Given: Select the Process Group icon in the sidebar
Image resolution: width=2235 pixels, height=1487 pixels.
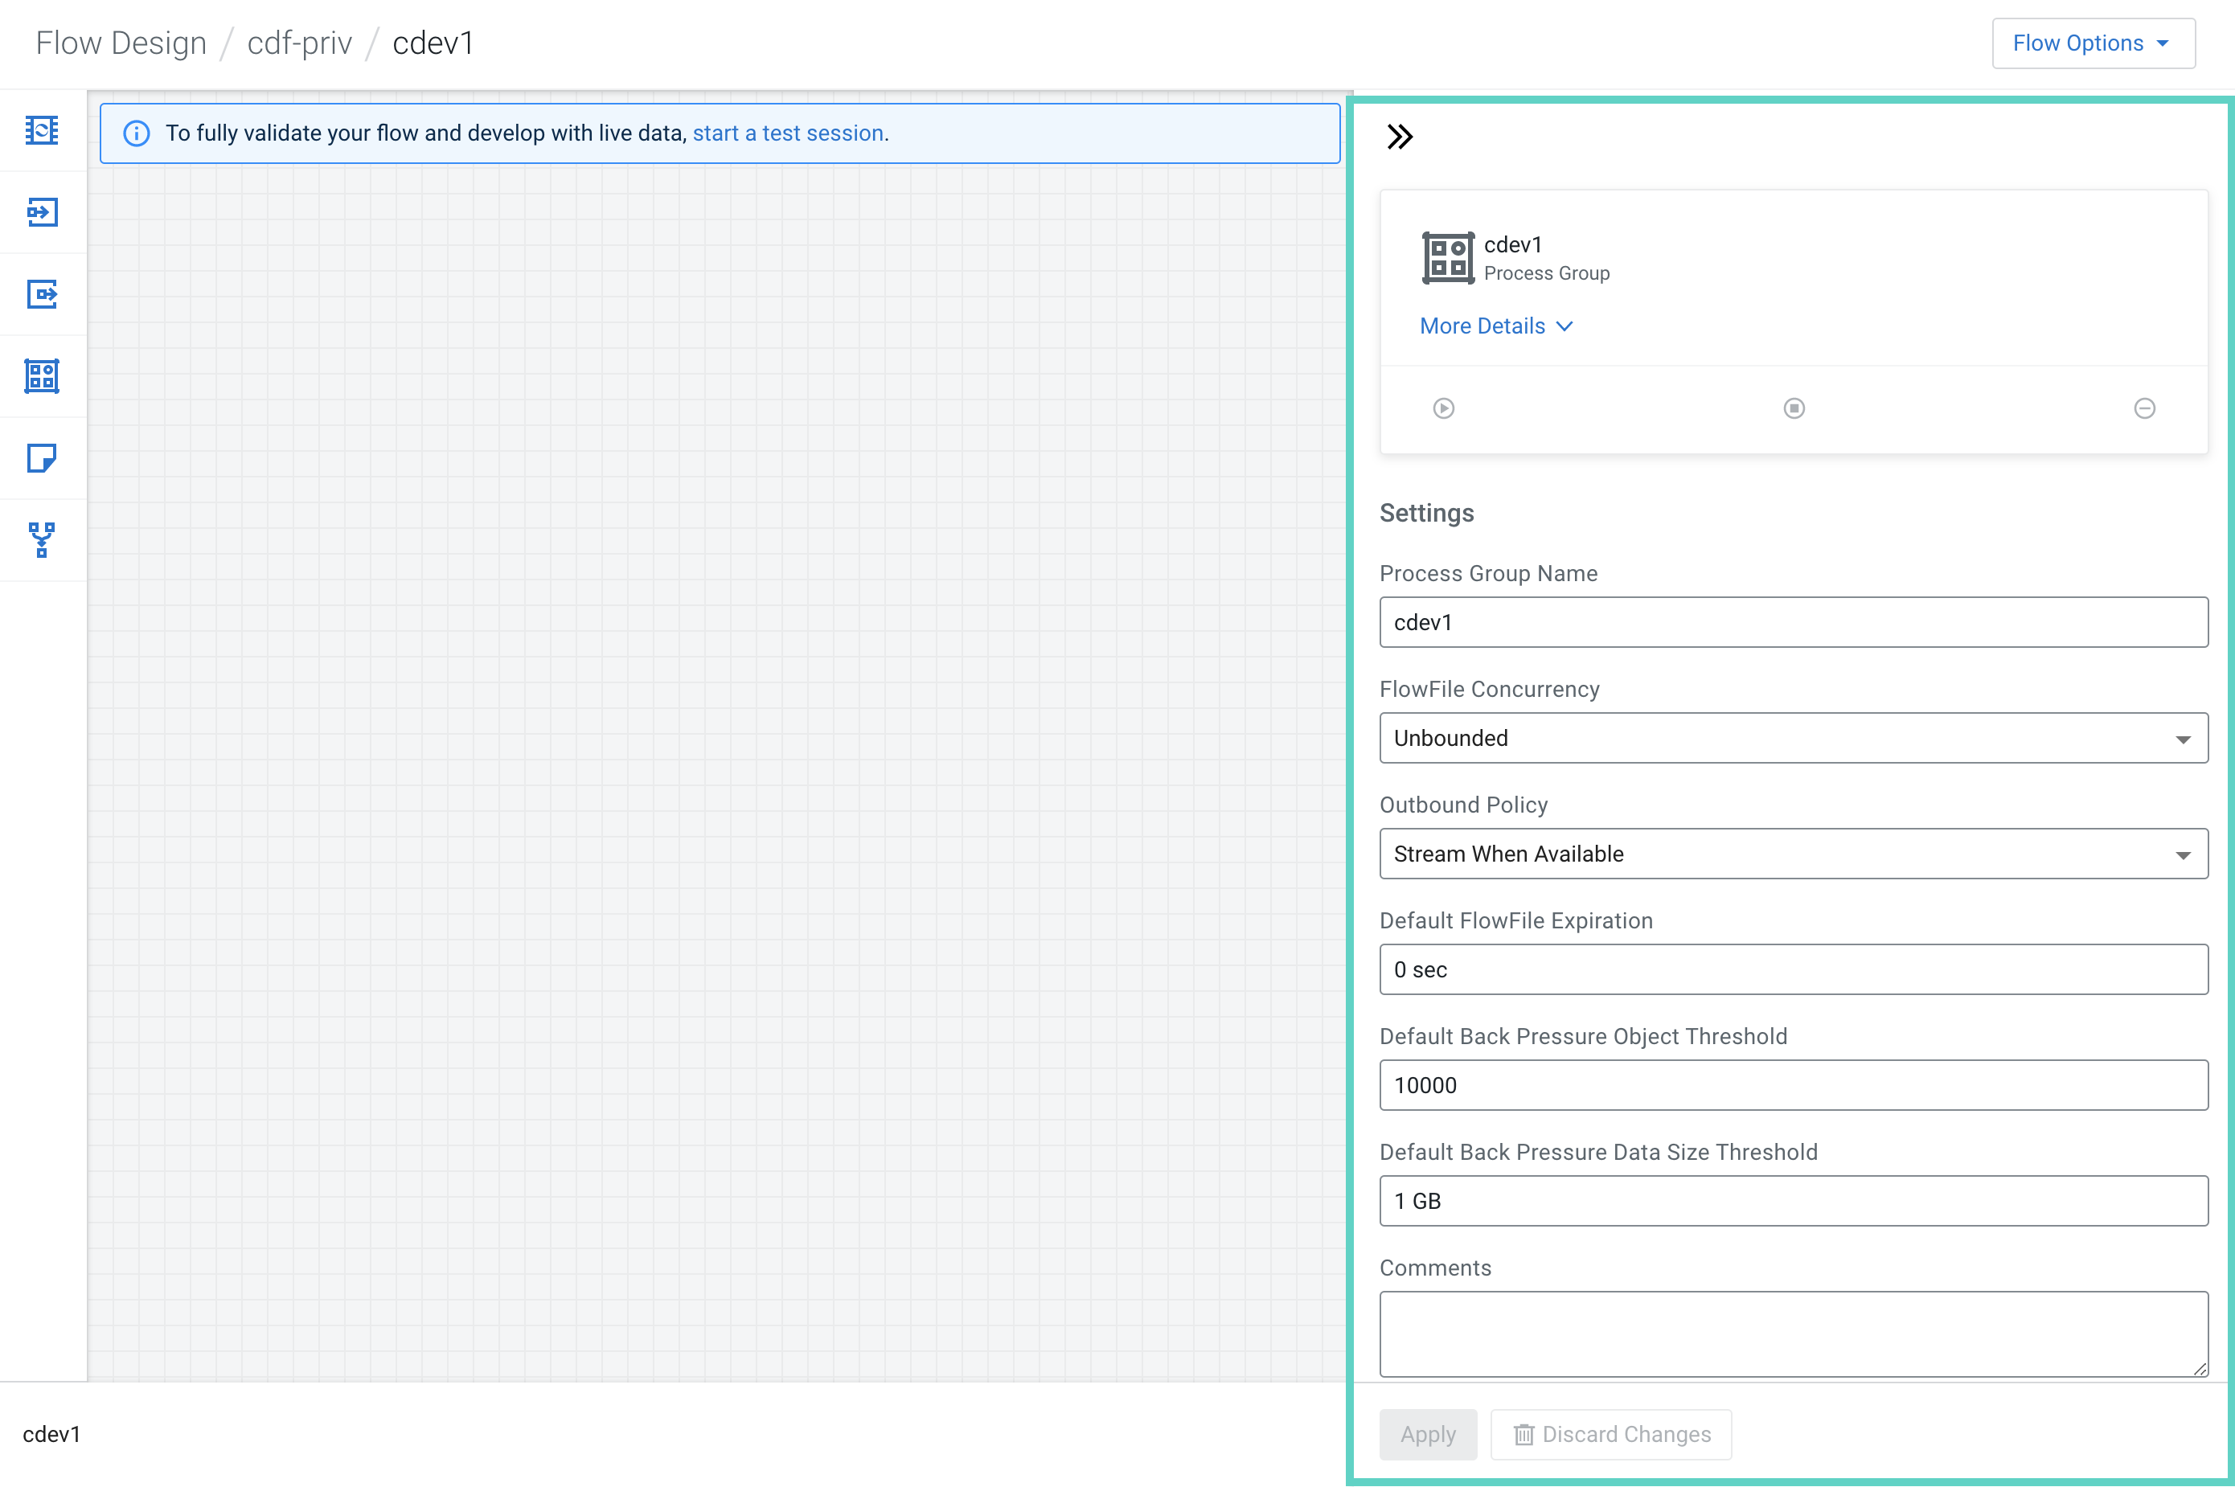Looking at the screenshot, I should (42, 376).
